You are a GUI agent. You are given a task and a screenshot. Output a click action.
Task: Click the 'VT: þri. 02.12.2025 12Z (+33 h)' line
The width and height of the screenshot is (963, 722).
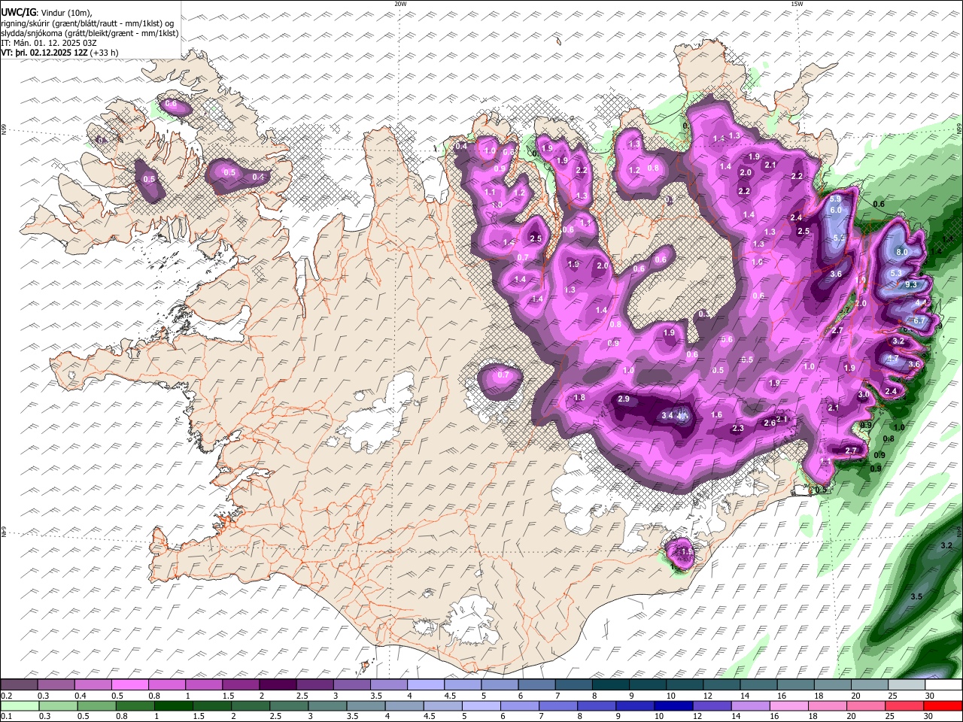(x=59, y=53)
